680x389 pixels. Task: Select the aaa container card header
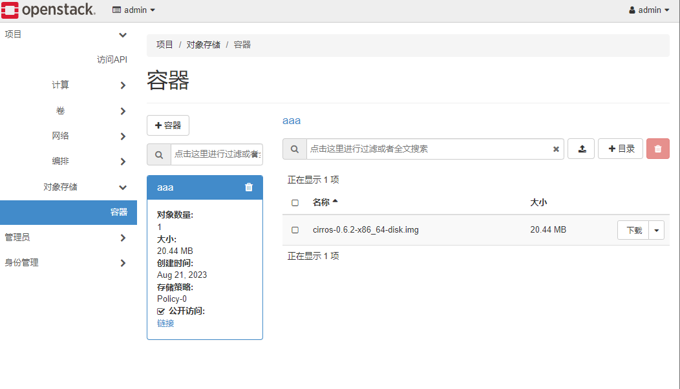tap(205, 187)
